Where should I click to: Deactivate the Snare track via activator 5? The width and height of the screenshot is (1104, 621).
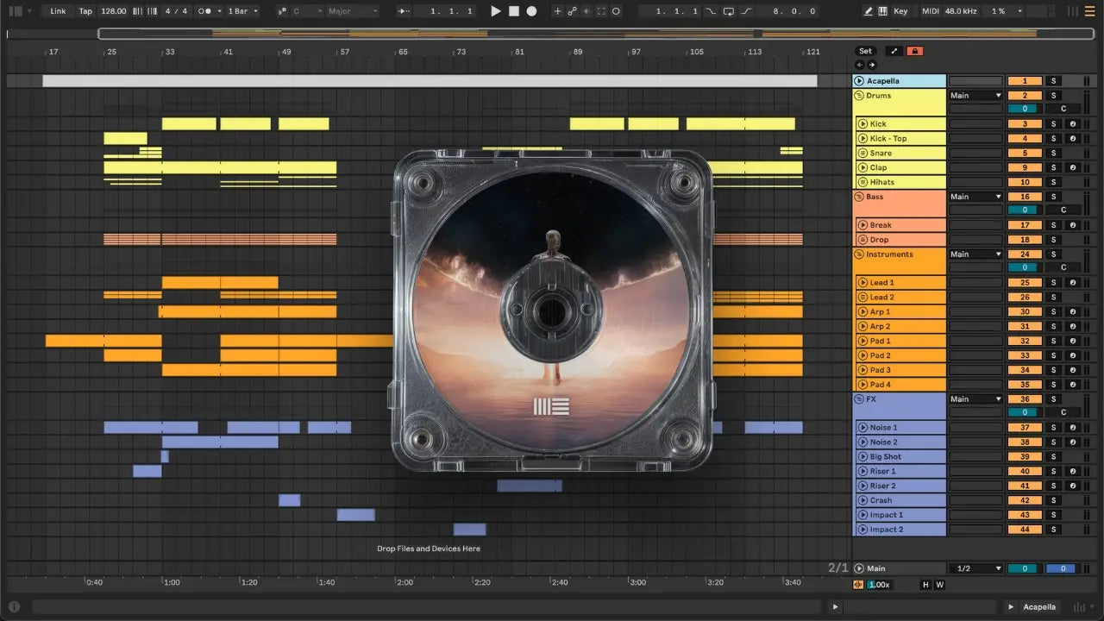tap(1025, 154)
